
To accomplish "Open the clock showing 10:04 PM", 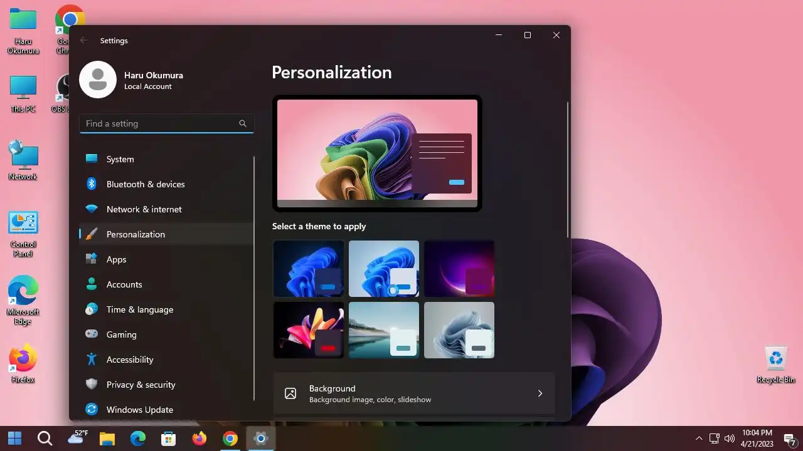I will click(757, 438).
